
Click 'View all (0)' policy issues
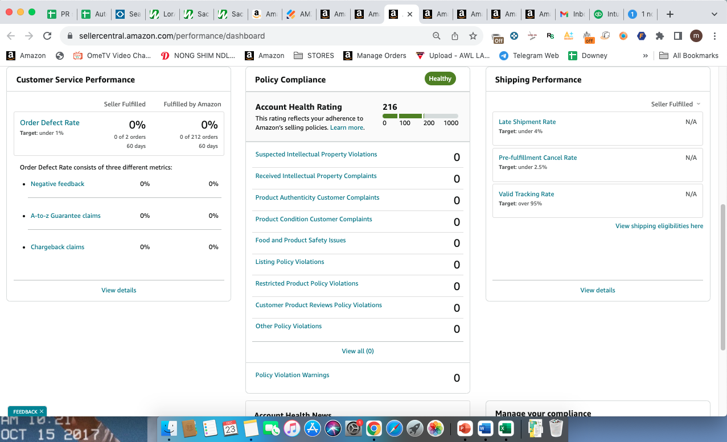coord(358,351)
